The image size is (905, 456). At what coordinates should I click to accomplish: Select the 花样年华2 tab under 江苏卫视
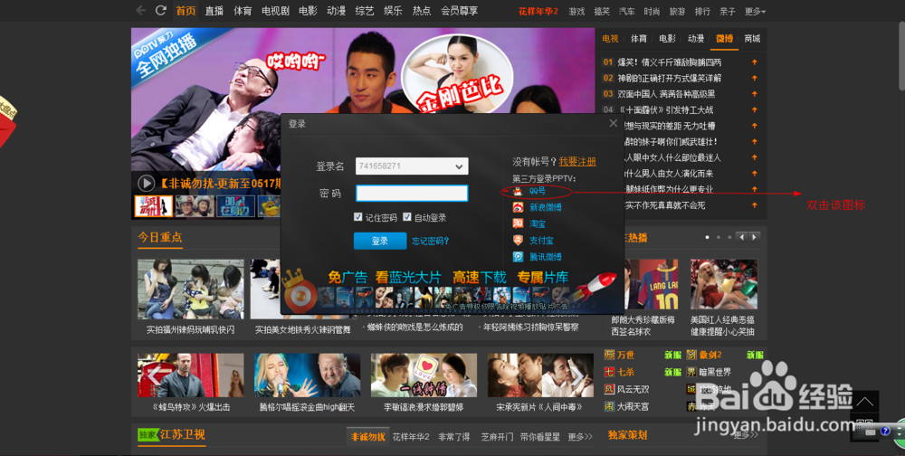[411, 437]
